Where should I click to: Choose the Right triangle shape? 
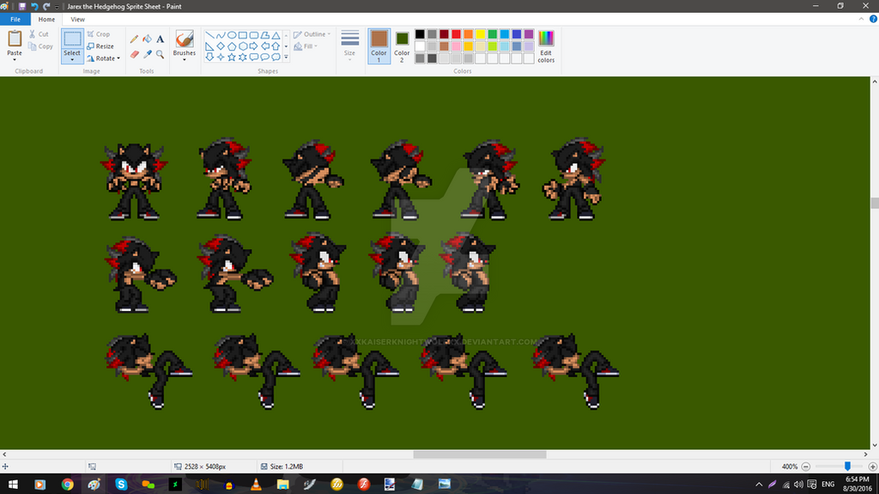point(209,46)
